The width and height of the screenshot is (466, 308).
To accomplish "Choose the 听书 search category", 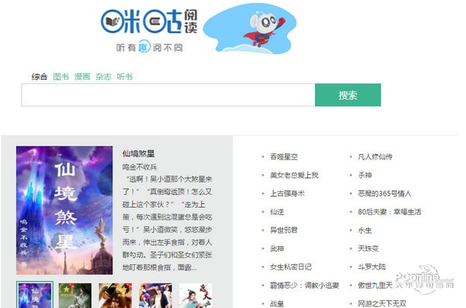I will click(x=125, y=77).
